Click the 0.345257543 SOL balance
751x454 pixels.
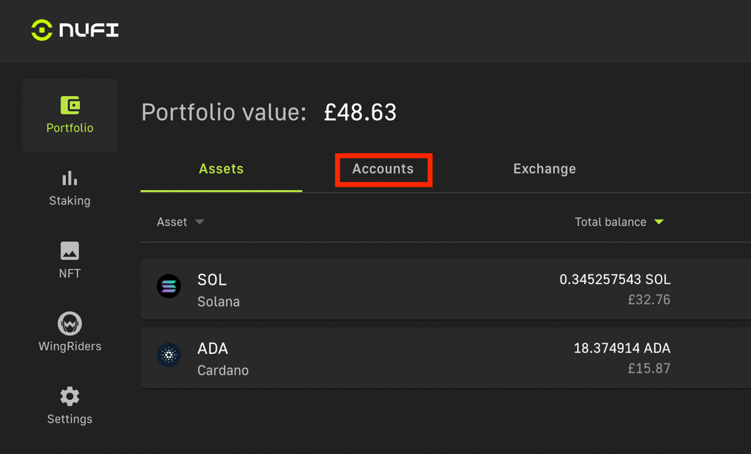point(614,280)
